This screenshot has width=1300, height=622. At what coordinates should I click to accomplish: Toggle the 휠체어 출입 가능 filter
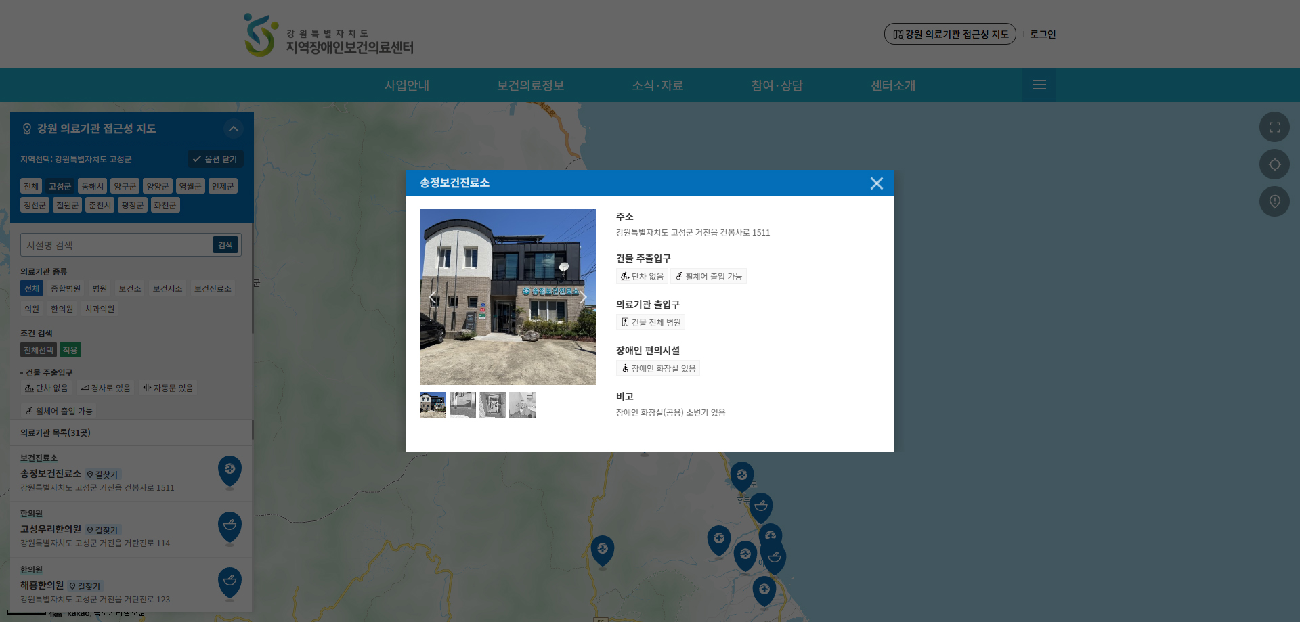[59, 411]
